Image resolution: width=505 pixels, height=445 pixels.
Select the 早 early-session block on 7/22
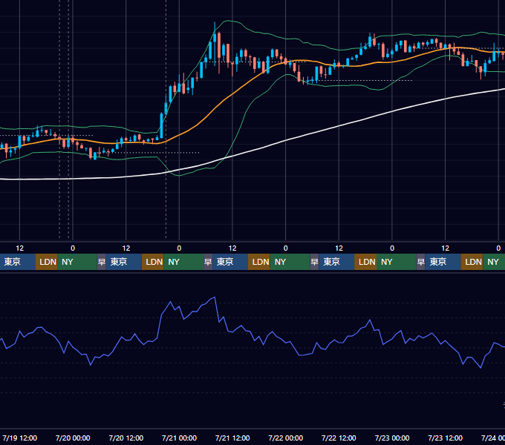tap(314, 262)
